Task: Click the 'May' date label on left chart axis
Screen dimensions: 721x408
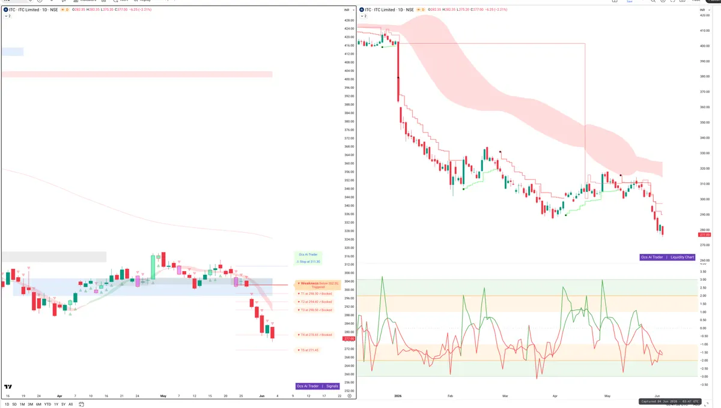Action: pyautogui.click(x=163, y=396)
